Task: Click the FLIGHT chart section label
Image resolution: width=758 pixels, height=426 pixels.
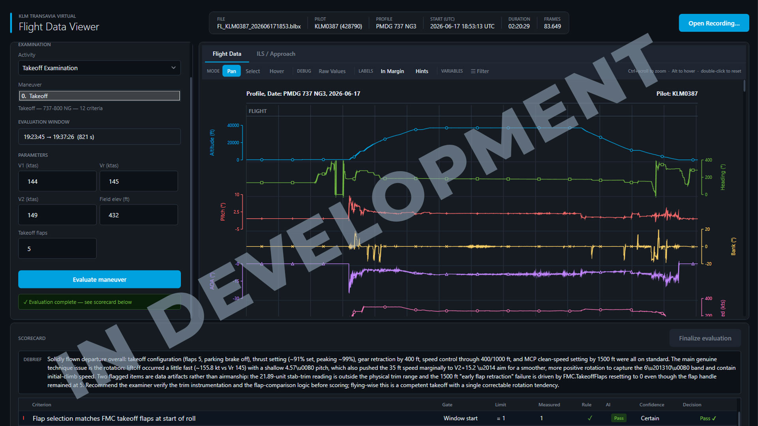Action: point(258,111)
